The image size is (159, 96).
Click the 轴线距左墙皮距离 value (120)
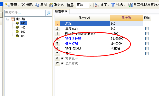click(126, 33)
